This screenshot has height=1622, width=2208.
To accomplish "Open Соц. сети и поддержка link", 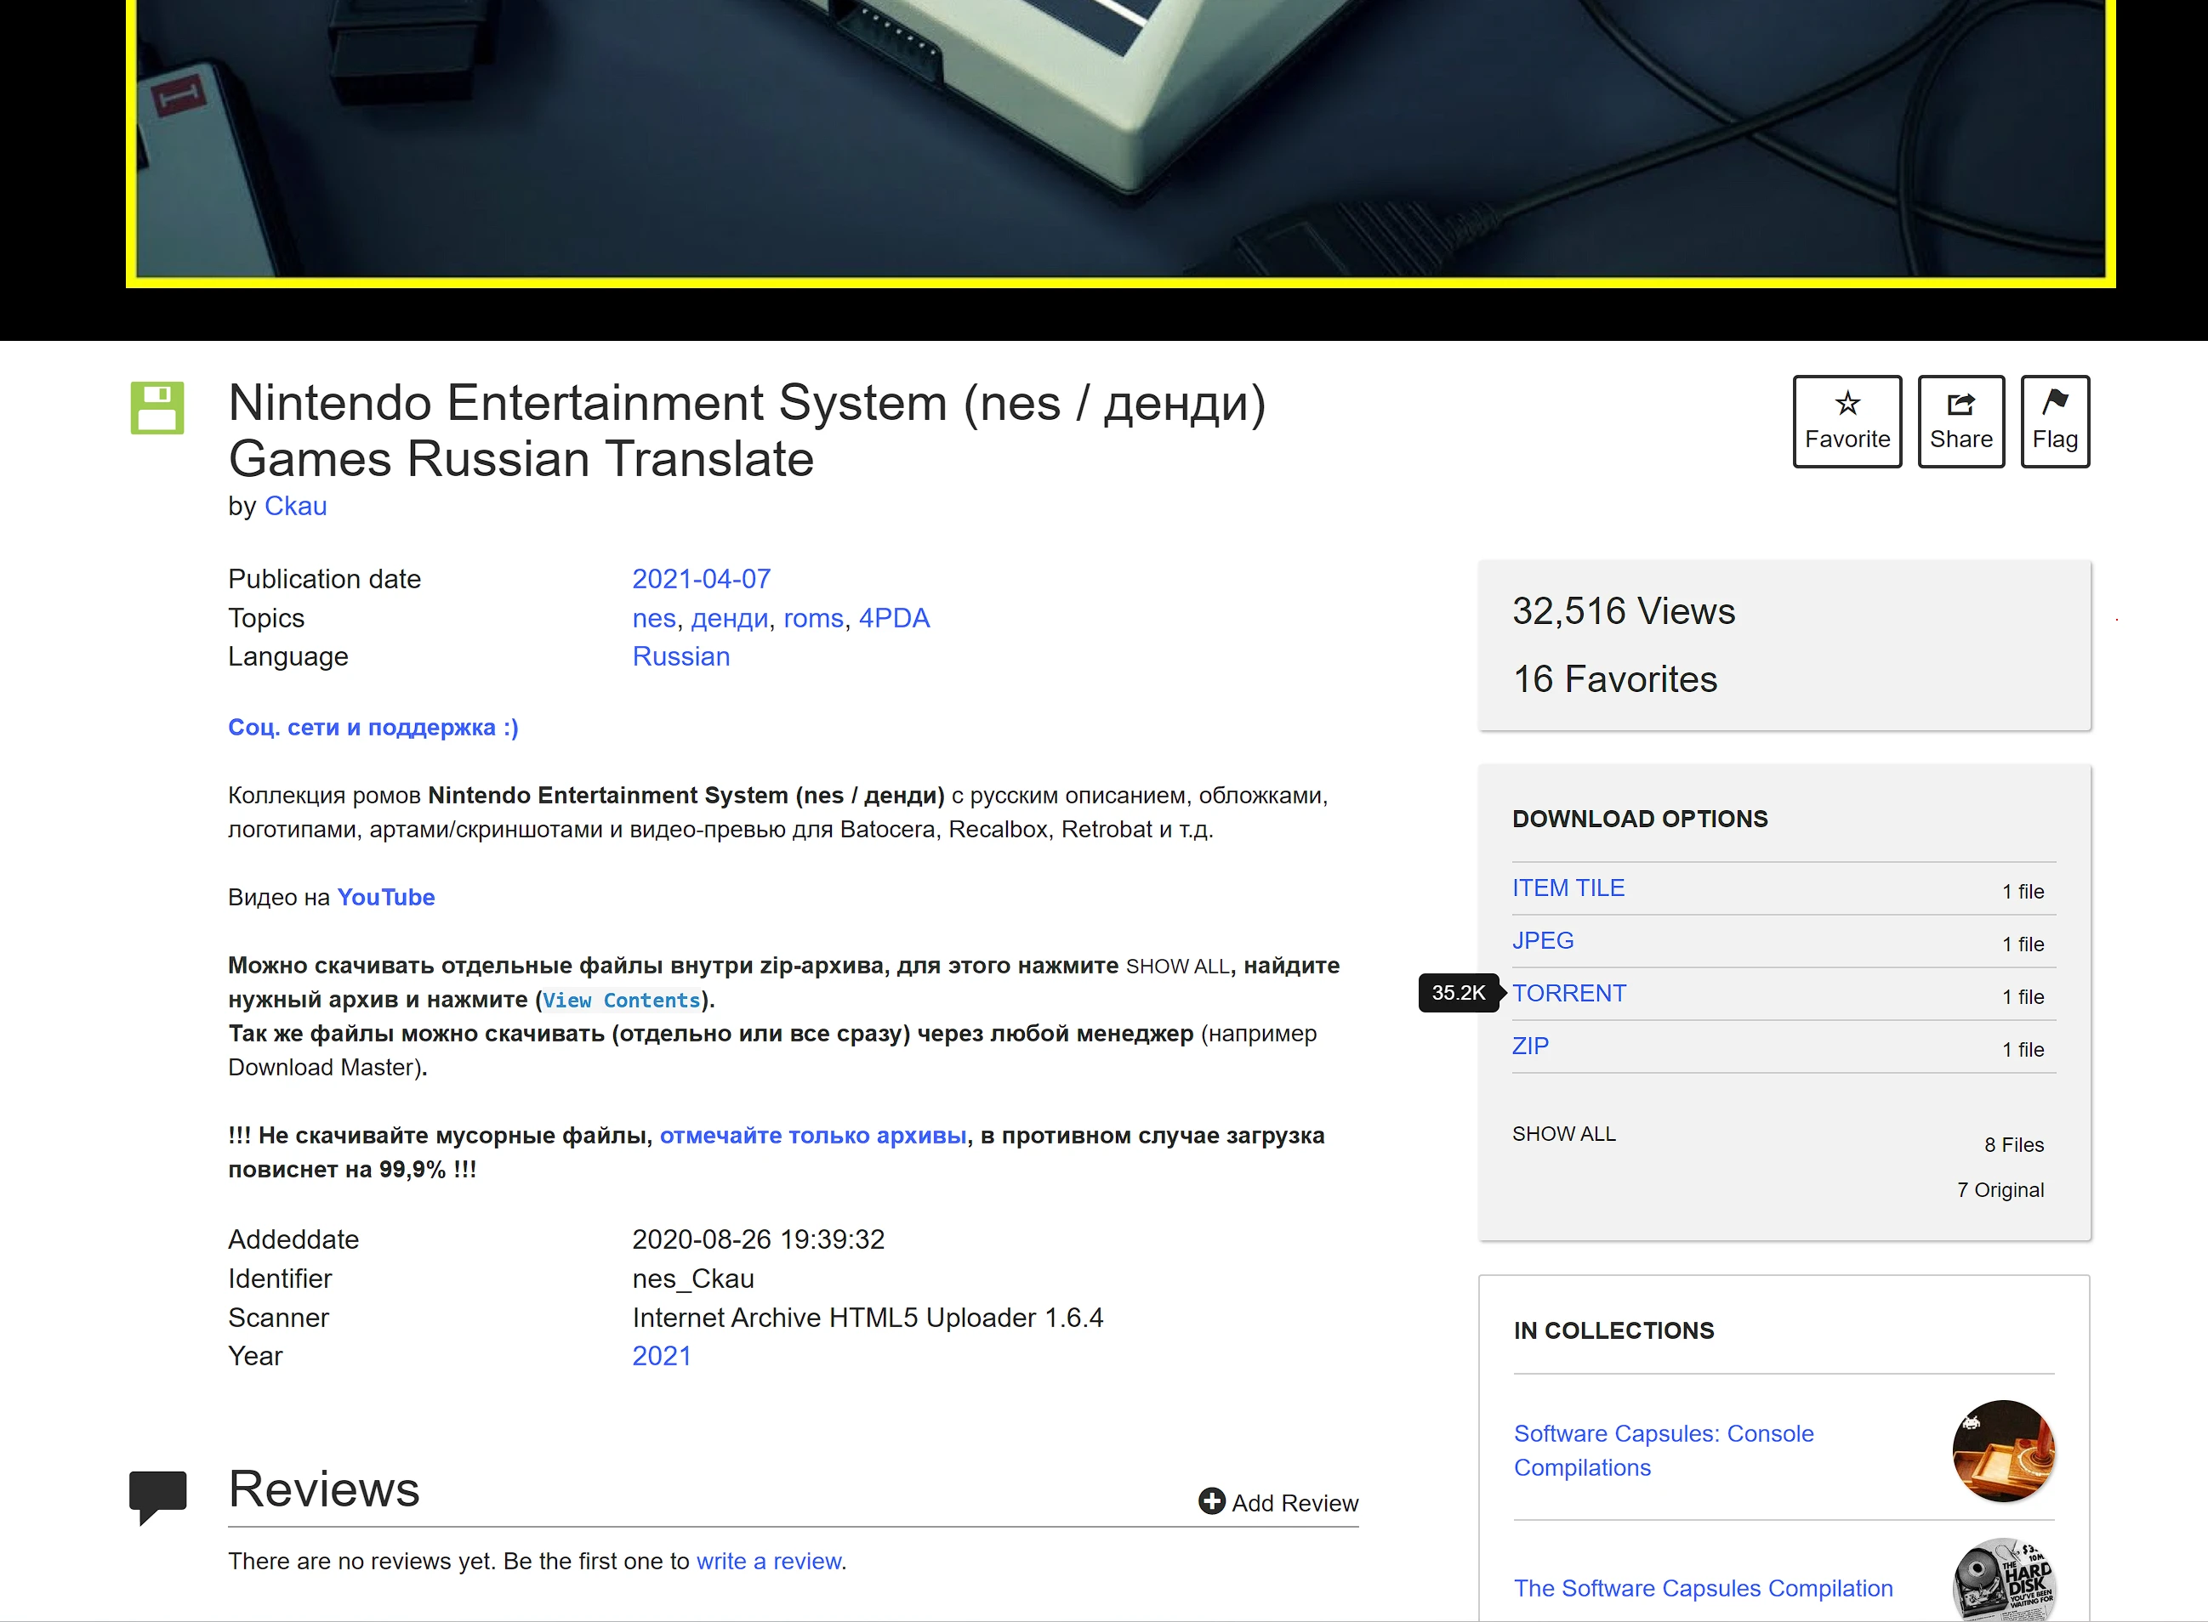I will tap(373, 728).
